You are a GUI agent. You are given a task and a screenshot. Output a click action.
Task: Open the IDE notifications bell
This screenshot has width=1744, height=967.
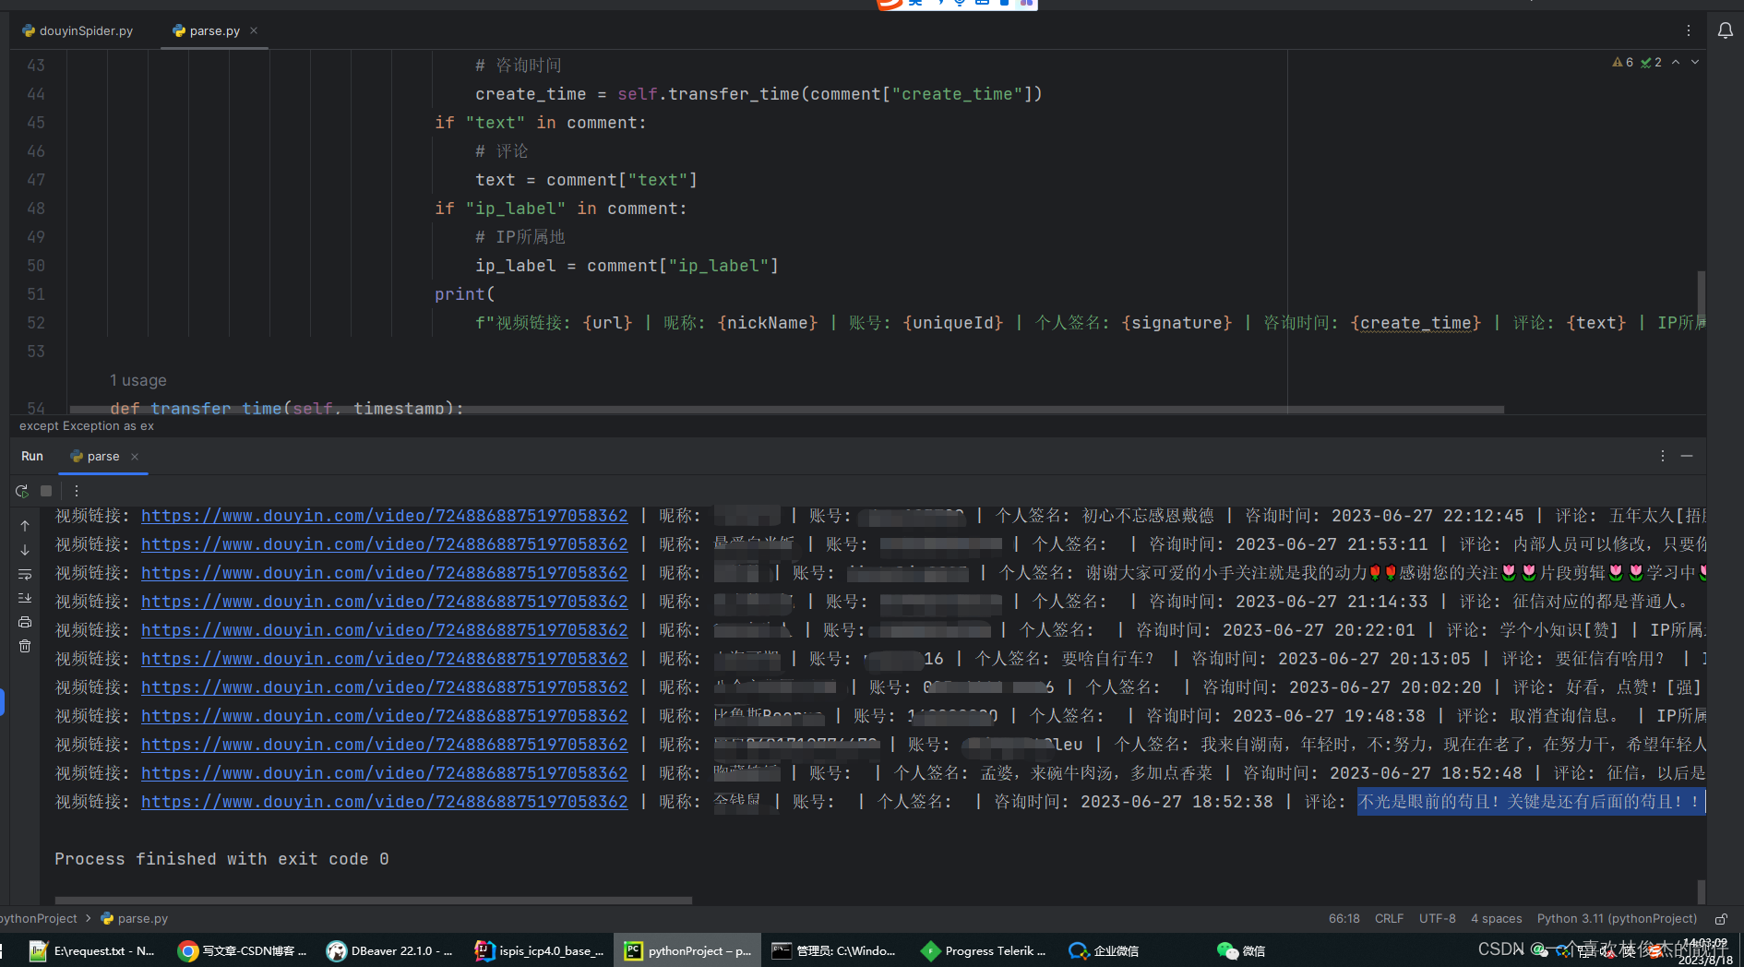[x=1725, y=30]
